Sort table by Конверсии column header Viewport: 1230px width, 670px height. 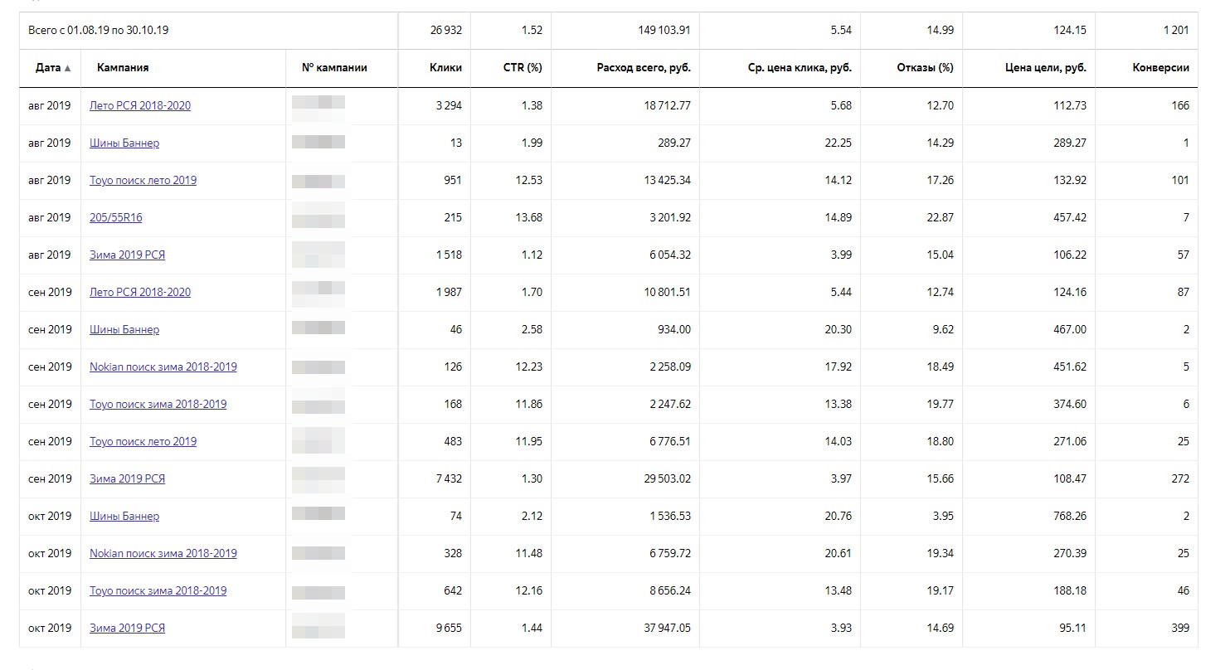pos(1160,68)
